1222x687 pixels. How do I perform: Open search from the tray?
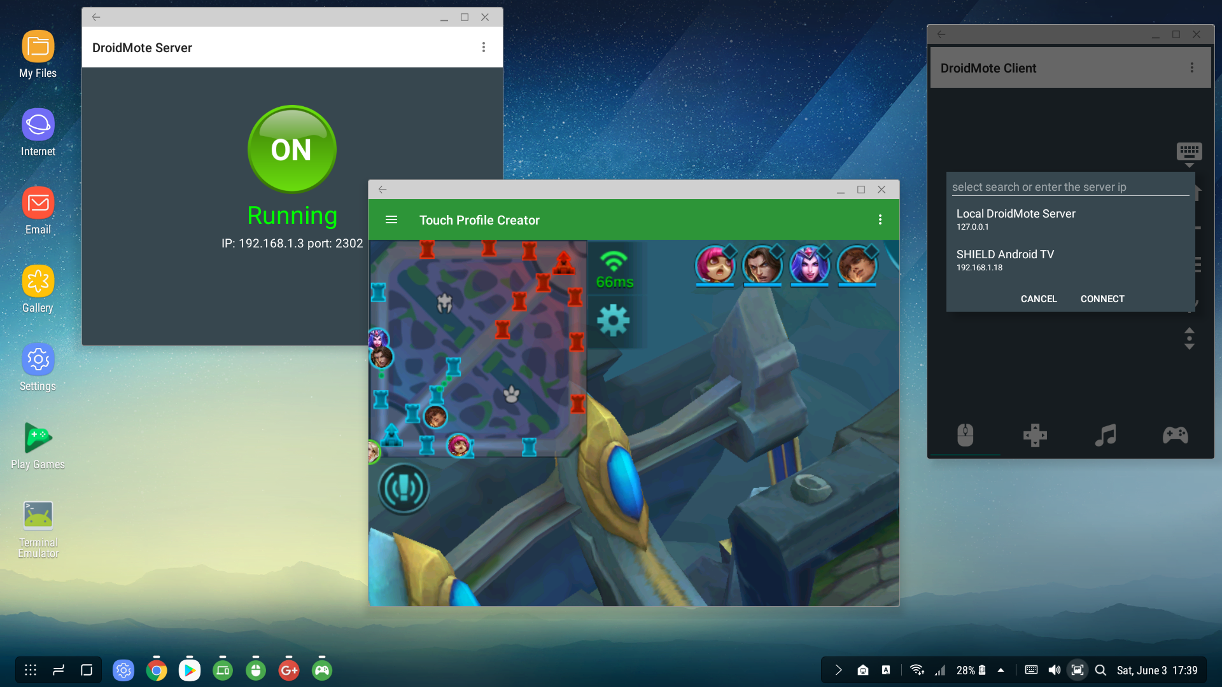click(x=1100, y=670)
